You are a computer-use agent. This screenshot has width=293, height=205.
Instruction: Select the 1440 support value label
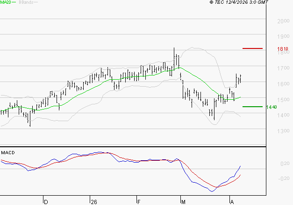(272, 107)
